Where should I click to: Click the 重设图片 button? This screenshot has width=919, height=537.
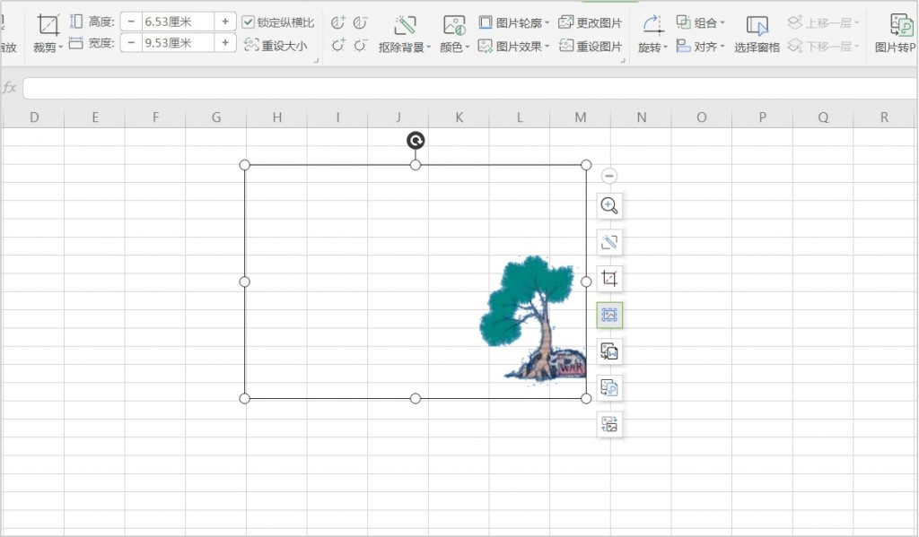[x=591, y=45]
